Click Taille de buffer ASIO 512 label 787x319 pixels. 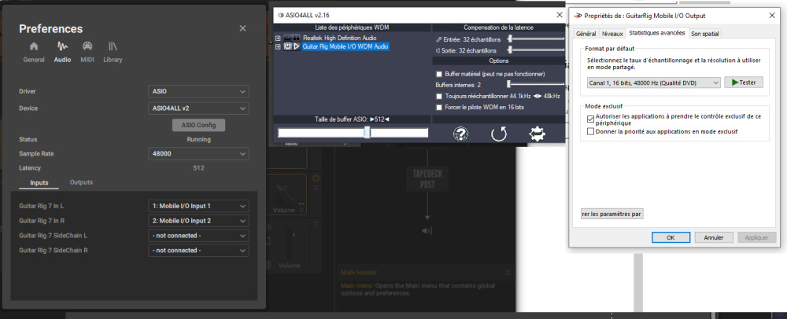click(x=352, y=119)
